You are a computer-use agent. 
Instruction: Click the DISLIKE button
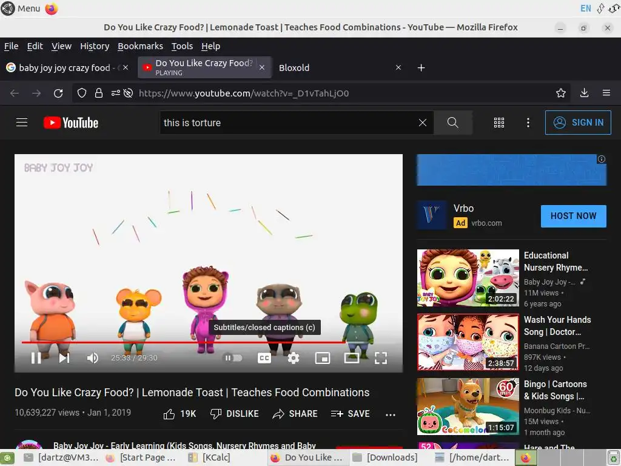(235, 414)
